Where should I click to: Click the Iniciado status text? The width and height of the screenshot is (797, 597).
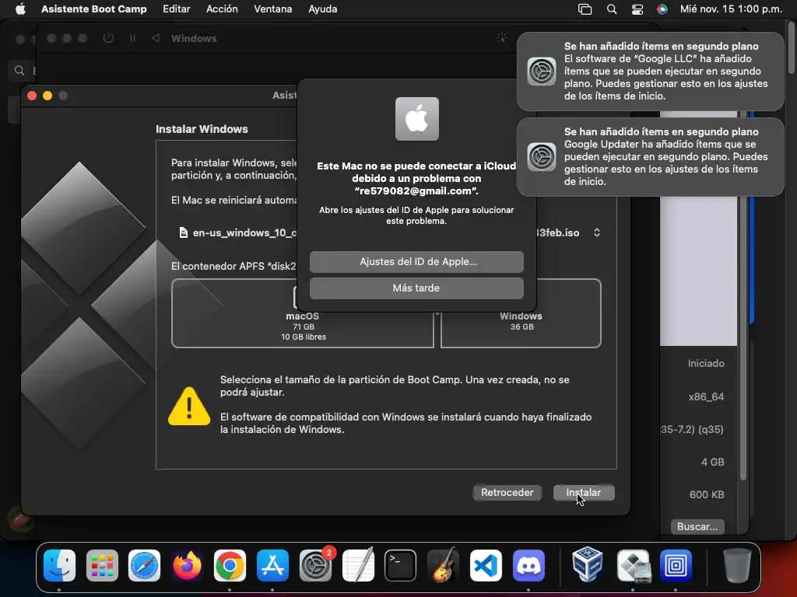point(705,364)
